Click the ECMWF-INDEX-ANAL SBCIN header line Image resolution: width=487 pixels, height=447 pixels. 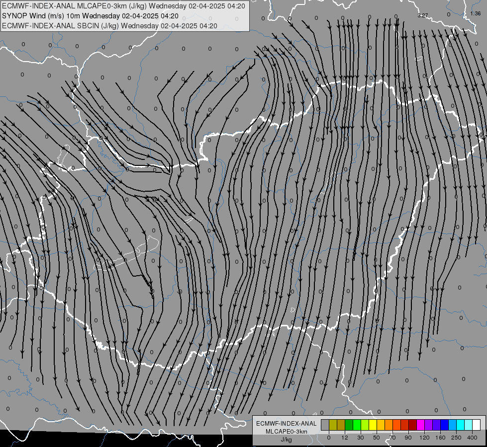point(109,26)
